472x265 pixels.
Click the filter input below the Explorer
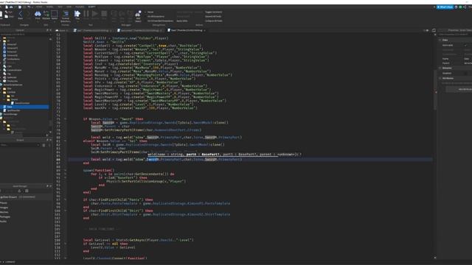coord(20,145)
